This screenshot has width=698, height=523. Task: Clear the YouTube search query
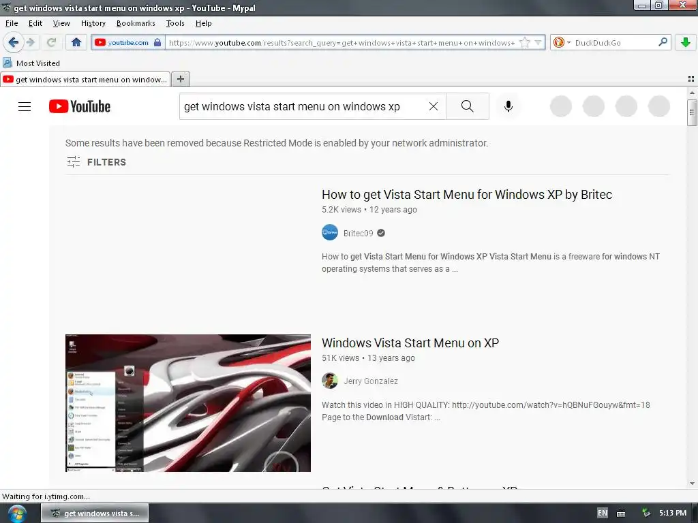[433, 106]
